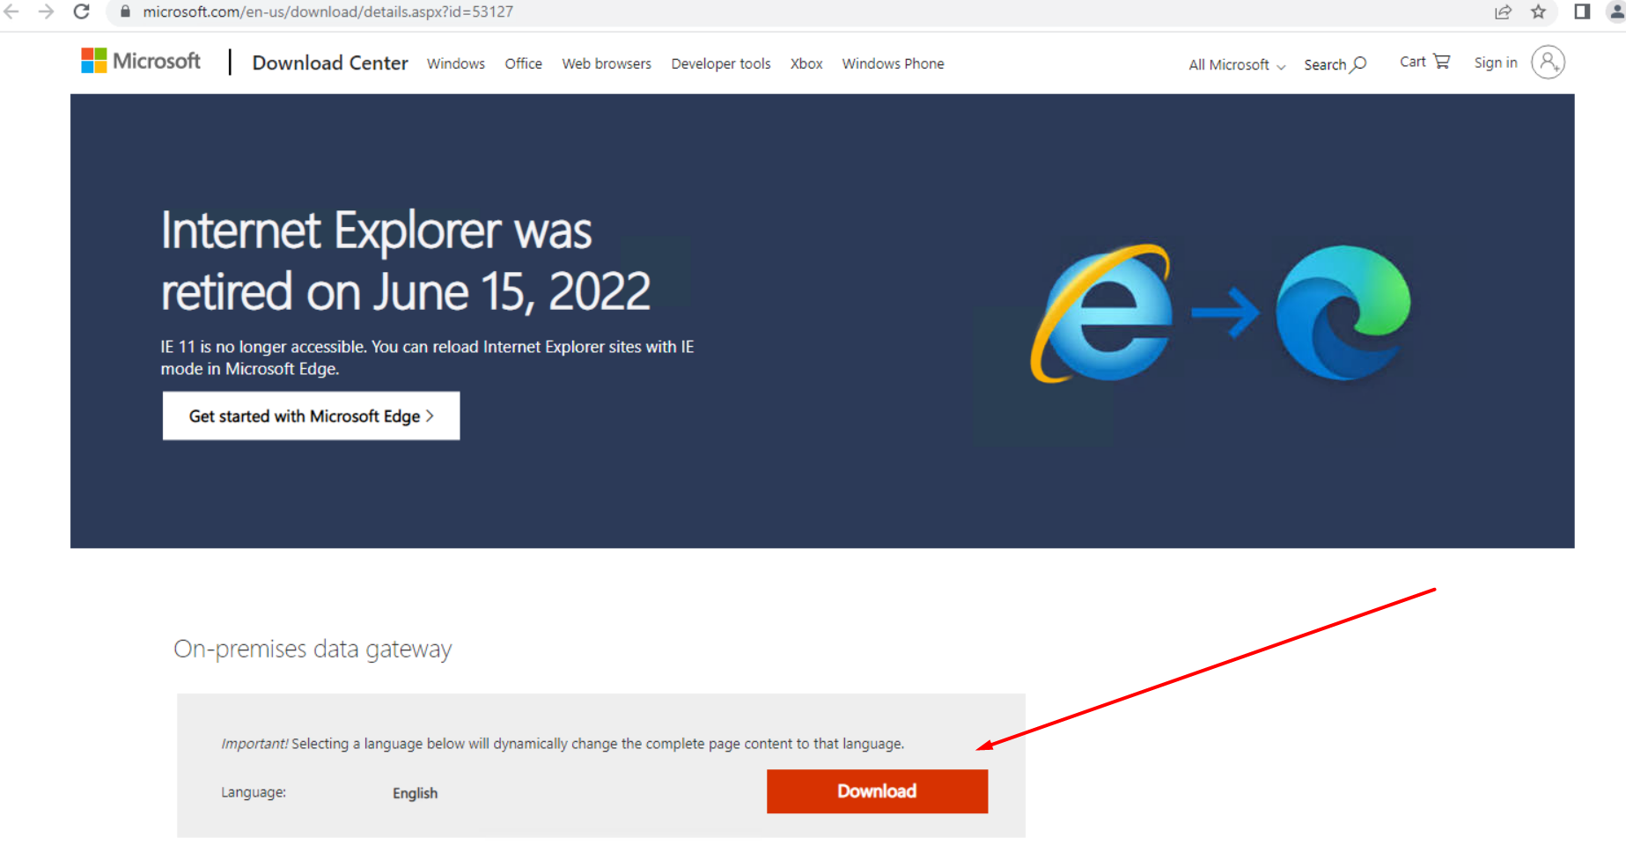Image resolution: width=1626 pixels, height=852 pixels.
Task: Click the On-premises data gateway heading
Action: [313, 650]
